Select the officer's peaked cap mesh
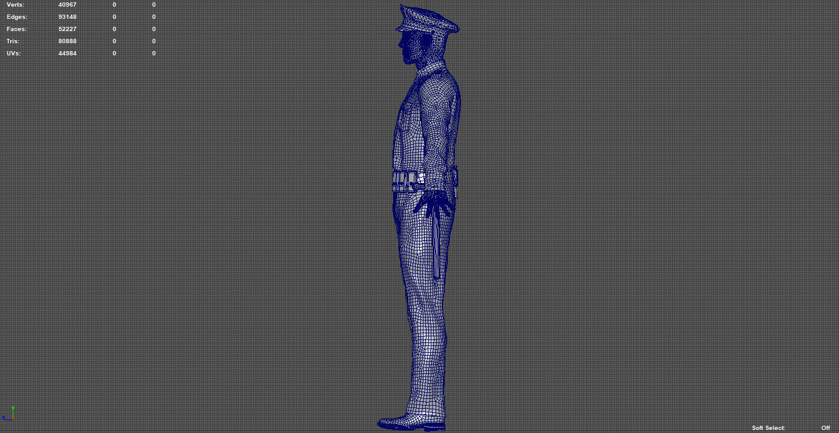The width and height of the screenshot is (839, 433). pos(427,19)
